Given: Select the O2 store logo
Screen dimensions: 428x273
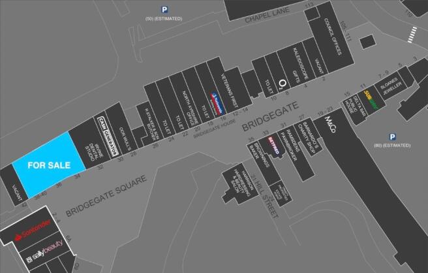Looking at the screenshot, I should (282, 82).
